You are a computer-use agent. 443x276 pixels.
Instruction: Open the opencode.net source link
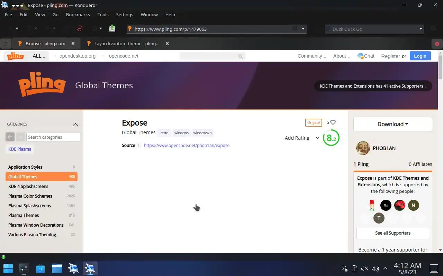(x=187, y=145)
